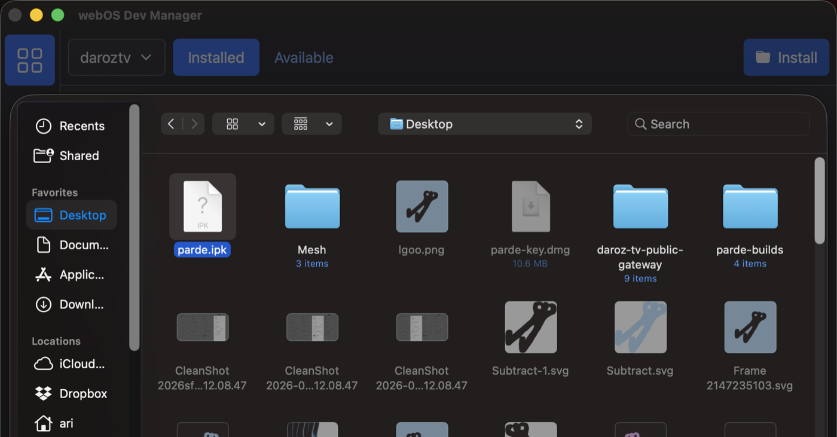Viewport: 837px width, 437px height.
Task: Select the daroz-tv-public-gateway folder icon
Action: click(640, 206)
